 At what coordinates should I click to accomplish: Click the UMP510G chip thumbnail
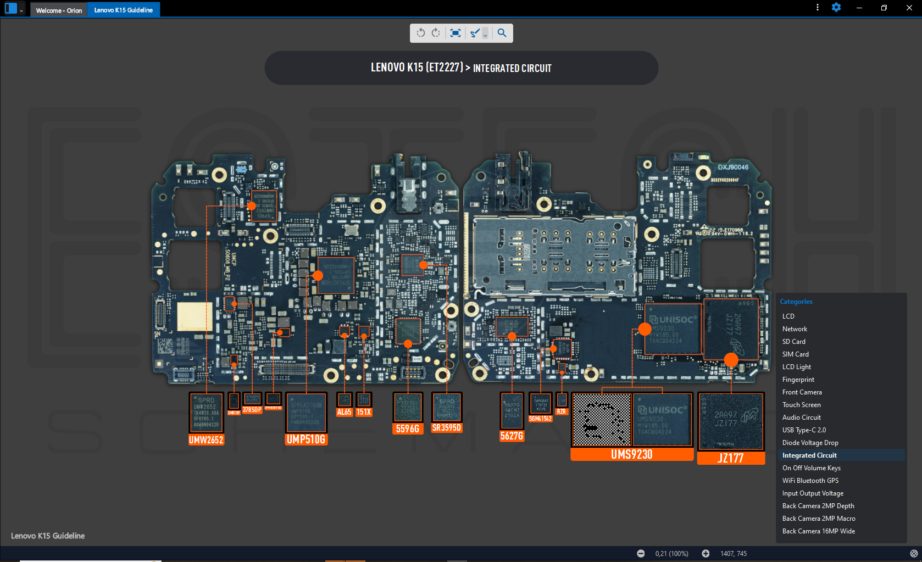[306, 413]
